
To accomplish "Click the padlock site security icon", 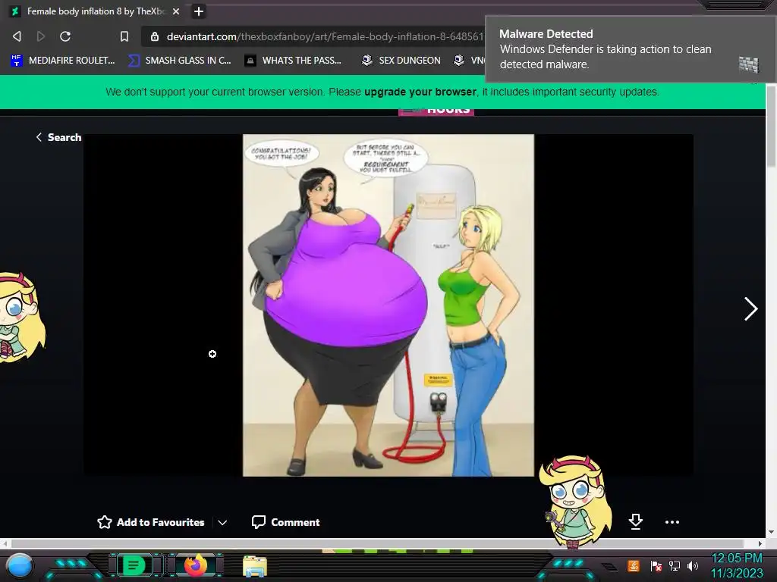I will coord(155,36).
